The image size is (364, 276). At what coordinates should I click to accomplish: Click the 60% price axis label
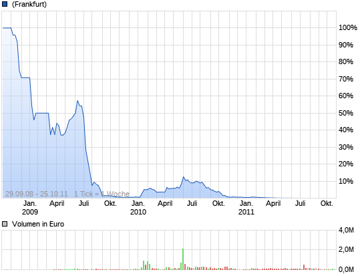coord(346,96)
